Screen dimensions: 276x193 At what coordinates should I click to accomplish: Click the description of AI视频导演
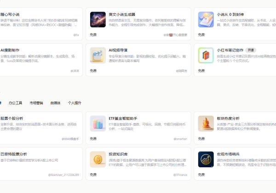pos(147,58)
